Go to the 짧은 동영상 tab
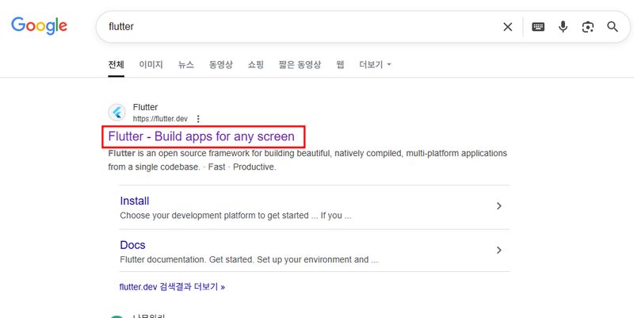 click(x=300, y=64)
